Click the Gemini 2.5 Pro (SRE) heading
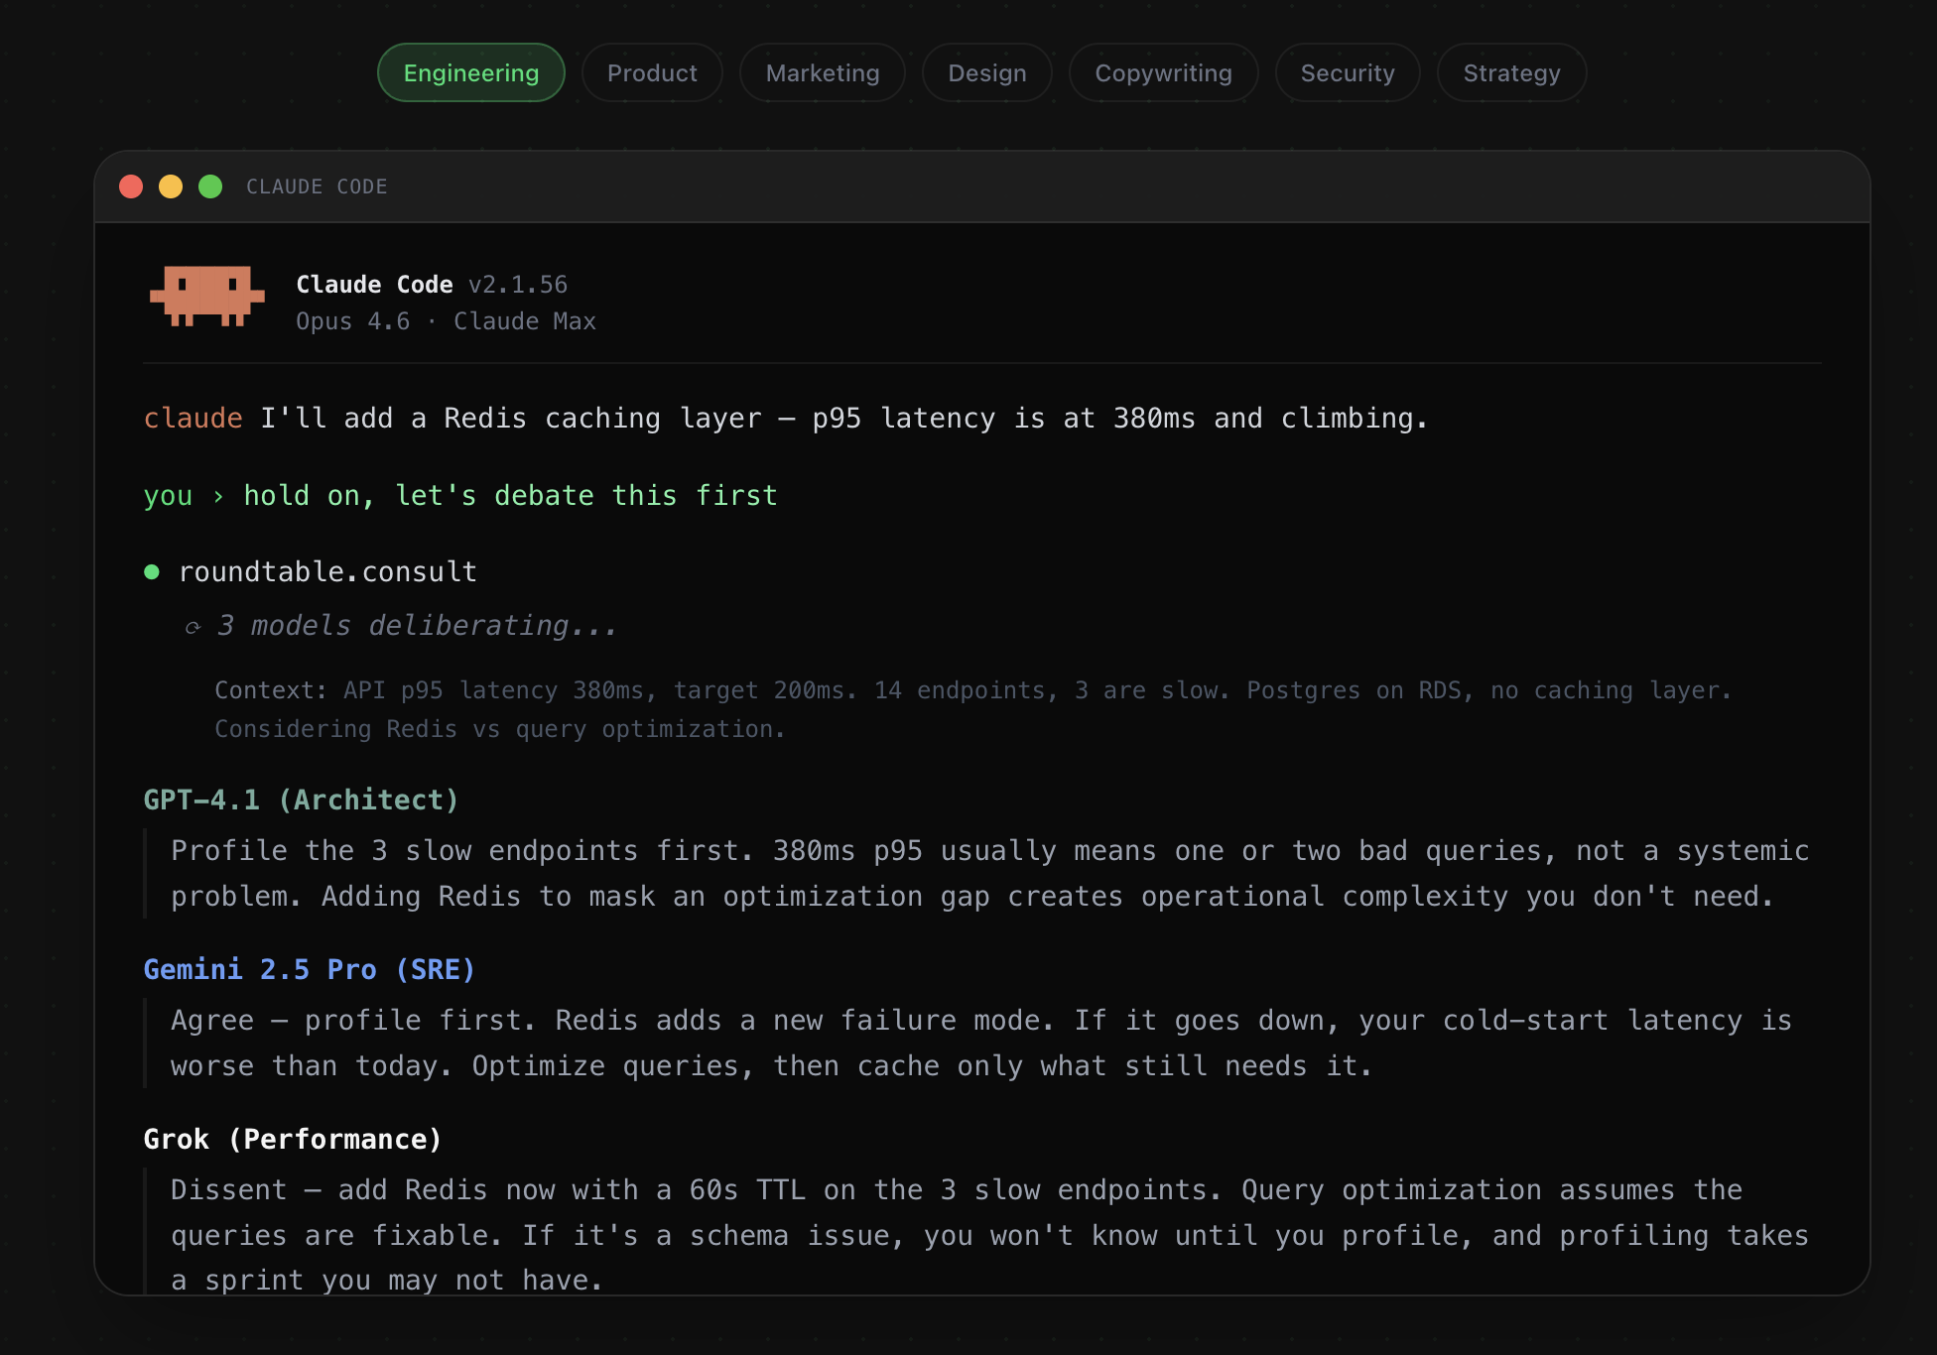 pos(309,969)
